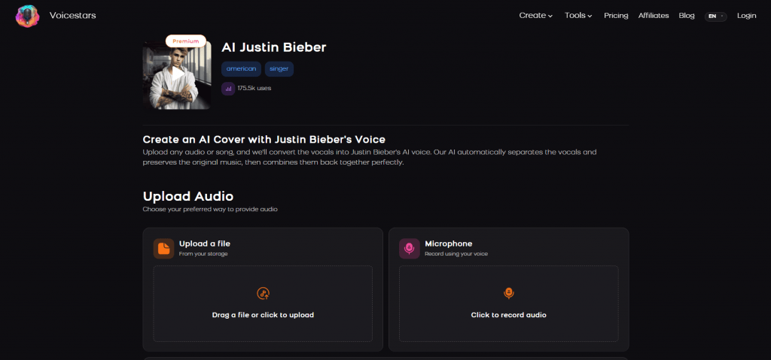Image resolution: width=771 pixels, height=360 pixels.
Task: Open the Voicestars home link text
Action: coord(73,16)
